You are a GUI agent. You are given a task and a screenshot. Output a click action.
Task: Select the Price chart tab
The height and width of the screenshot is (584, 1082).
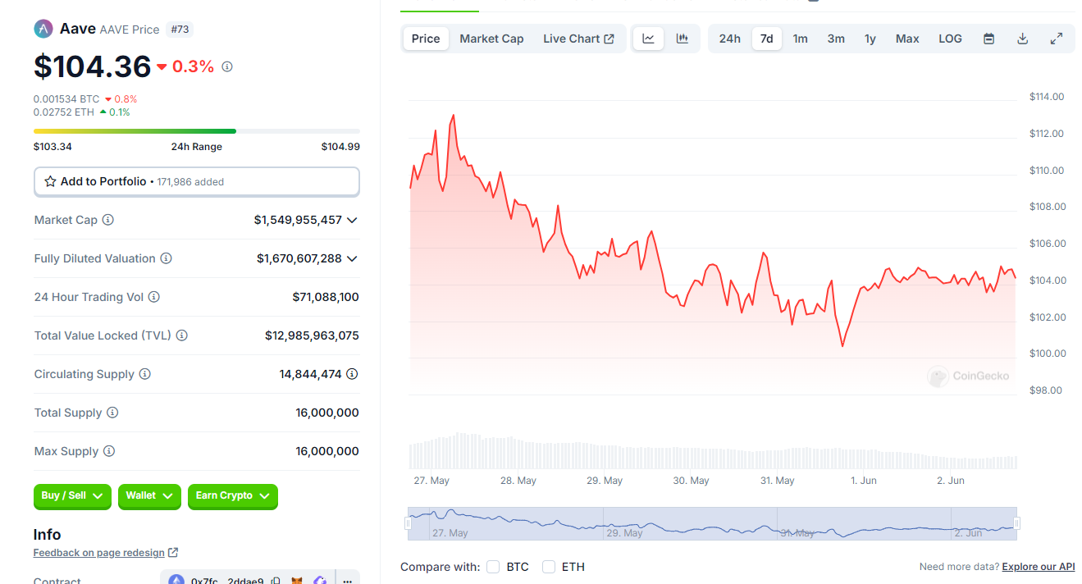pos(426,39)
